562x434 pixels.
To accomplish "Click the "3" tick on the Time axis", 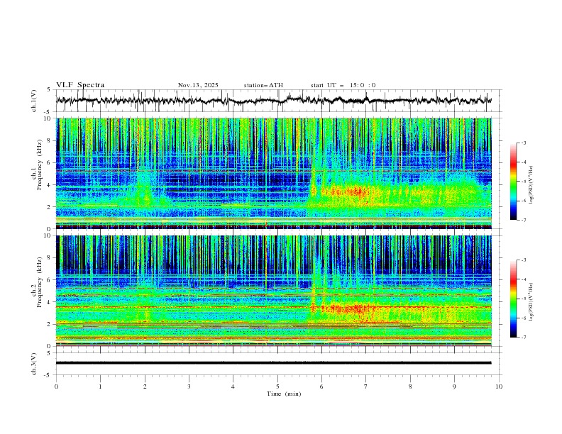I will pyautogui.click(x=189, y=386).
